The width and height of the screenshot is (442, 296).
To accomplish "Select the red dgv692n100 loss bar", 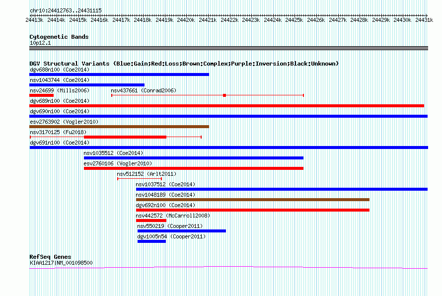I will (x=253, y=210).
